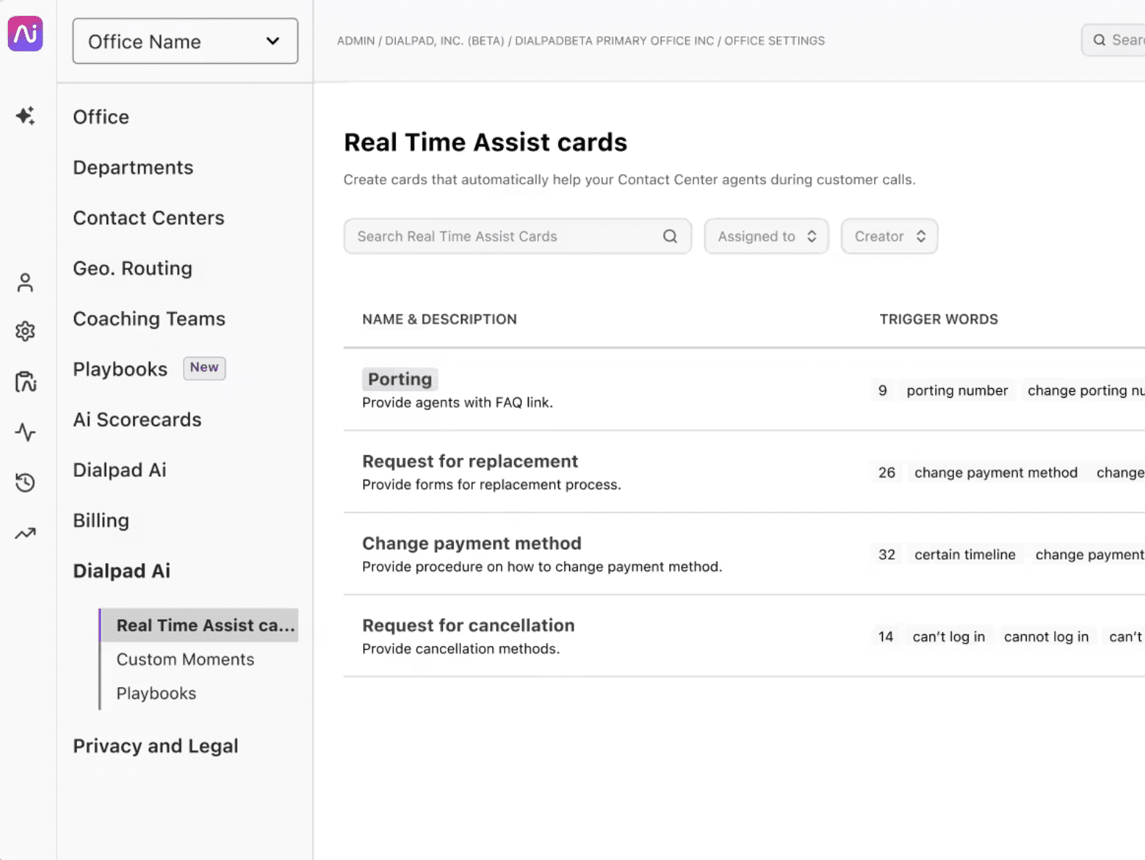
Task: Click the top-right search magnifier icon
Action: (x=1099, y=40)
